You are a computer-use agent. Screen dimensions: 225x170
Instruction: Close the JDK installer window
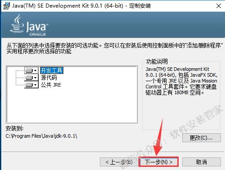[x=219, y=6]
